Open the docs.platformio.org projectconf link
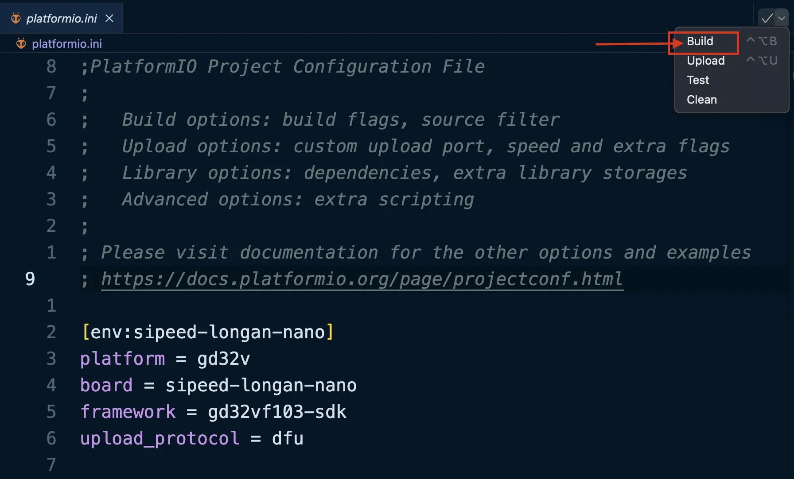The height and width of the screenshot is (479, 794). tap(362, 279)
